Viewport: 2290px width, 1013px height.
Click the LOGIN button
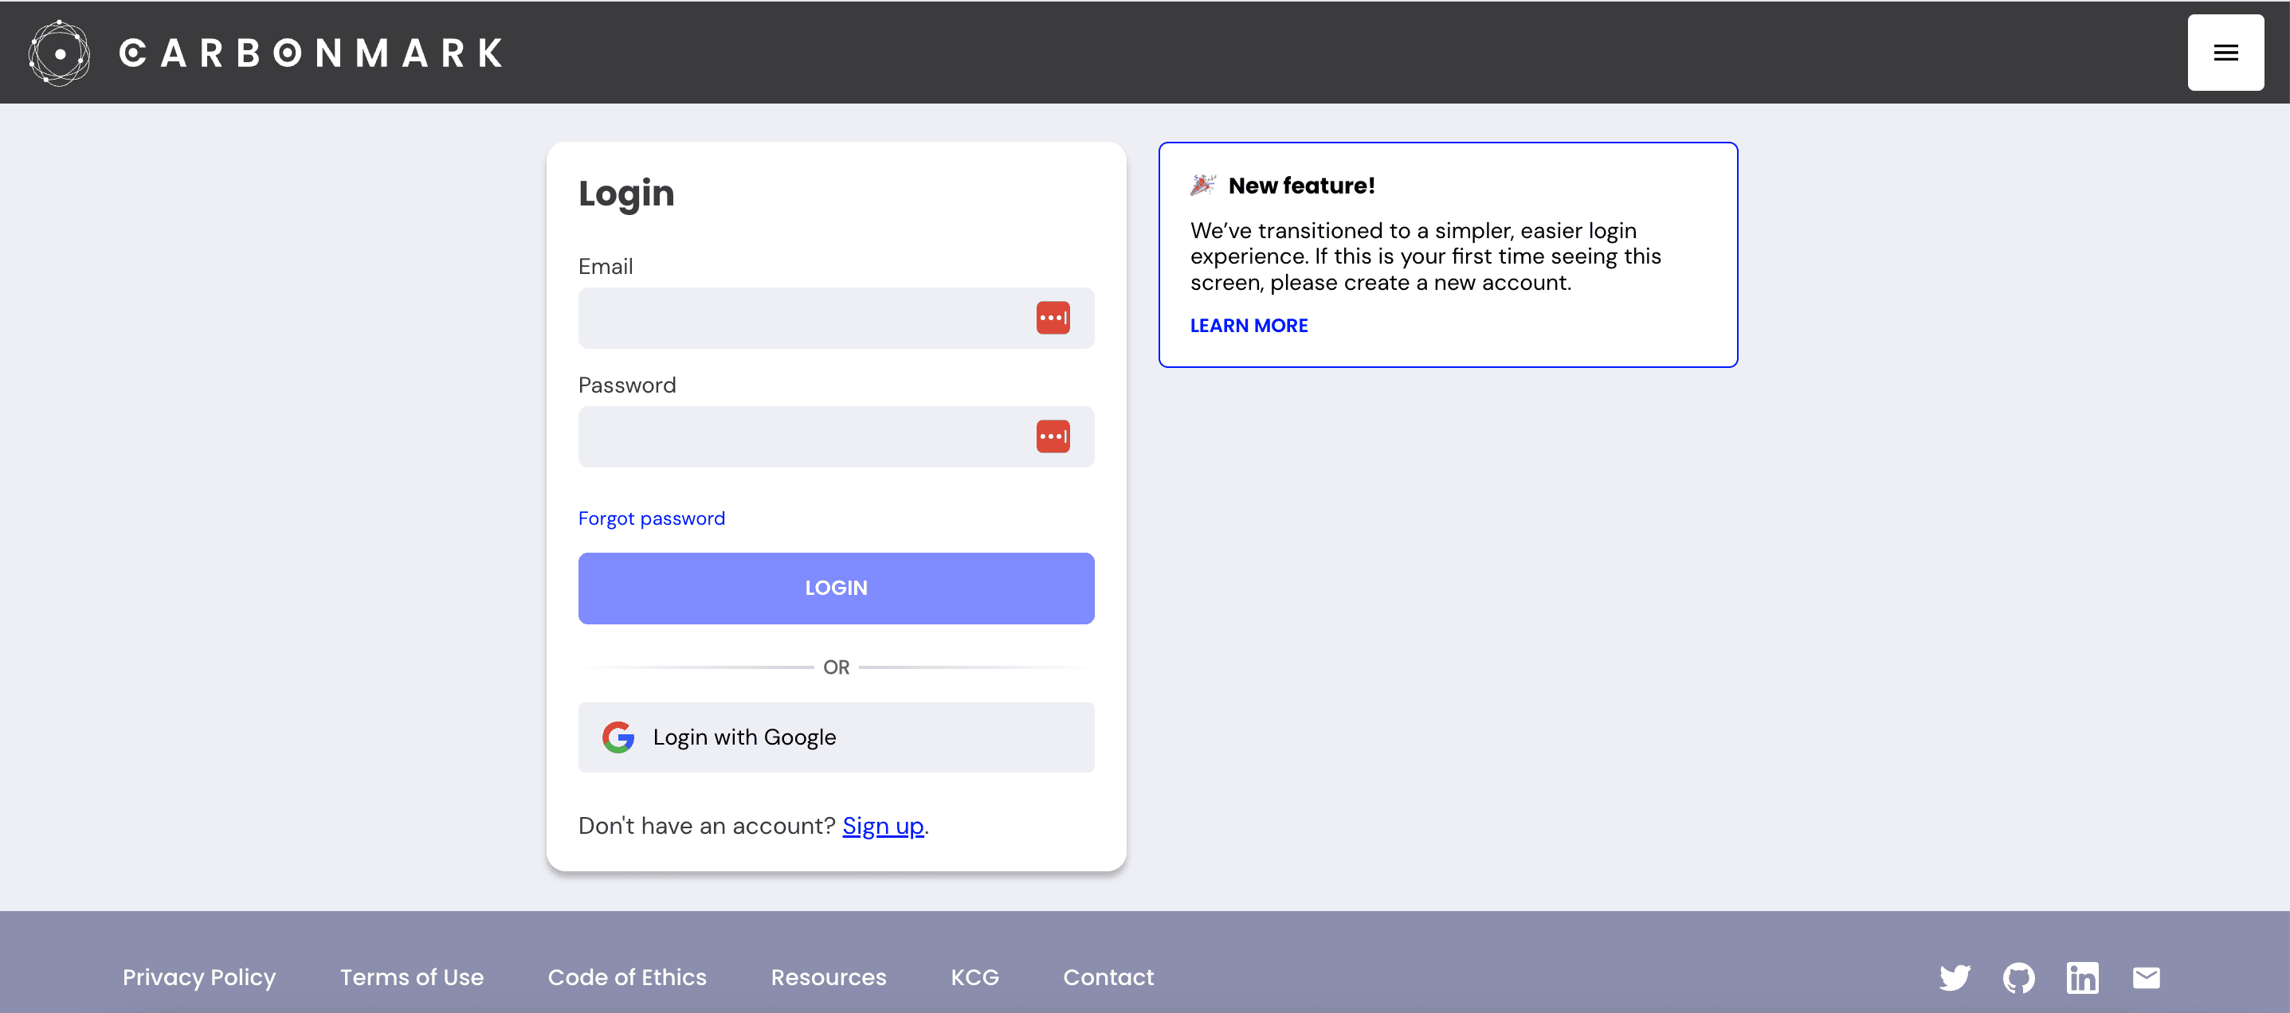(837, 587)
